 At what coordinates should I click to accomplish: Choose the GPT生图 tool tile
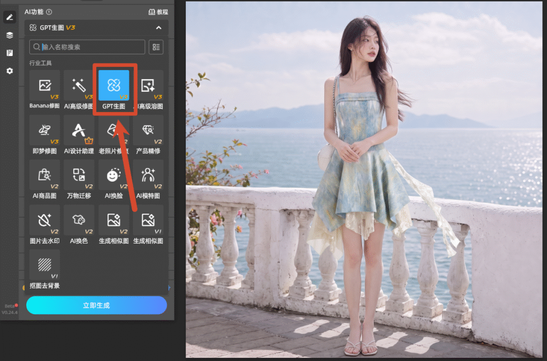point(114,90)
